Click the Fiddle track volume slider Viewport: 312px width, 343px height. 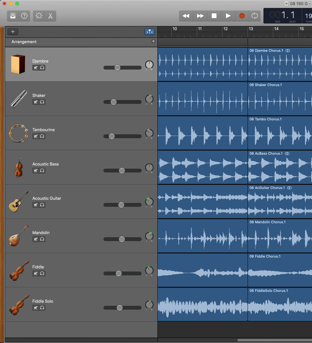pos(119,273)
